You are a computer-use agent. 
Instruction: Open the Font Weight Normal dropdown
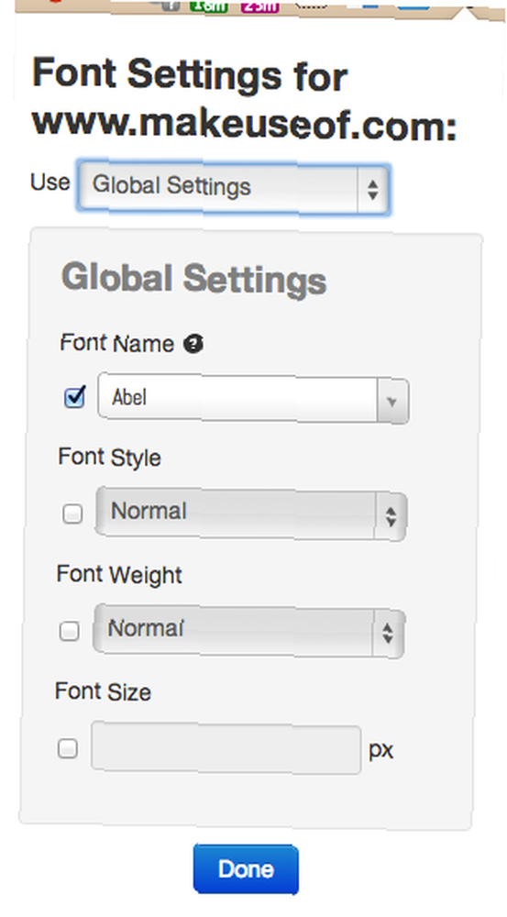coord(248,631)
